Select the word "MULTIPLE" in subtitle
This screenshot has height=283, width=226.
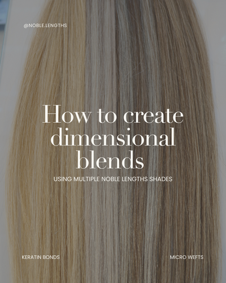(x=87, y=179)
